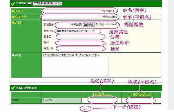Click the お名前 (全角漢字) input field
The height and width of the screenshot is (112, 174).
(72, 11)
